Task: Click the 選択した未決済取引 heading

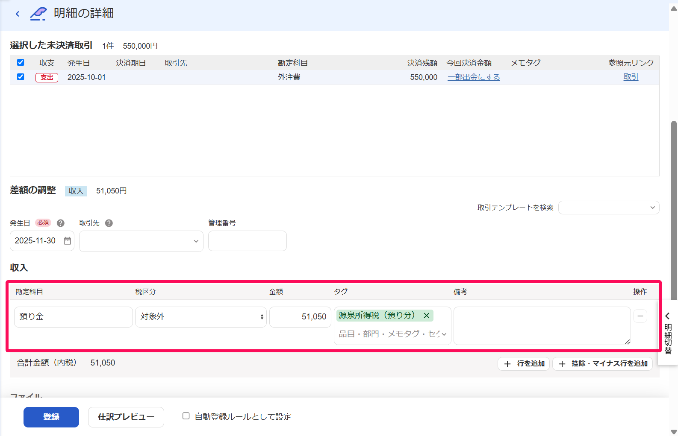Action: point(51,45)
